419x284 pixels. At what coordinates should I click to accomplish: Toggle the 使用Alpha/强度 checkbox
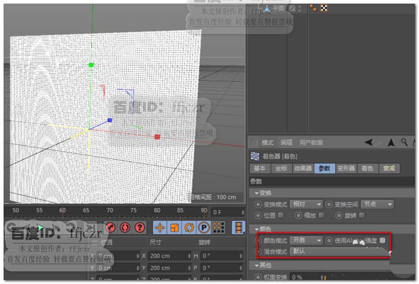coord(383,240)
